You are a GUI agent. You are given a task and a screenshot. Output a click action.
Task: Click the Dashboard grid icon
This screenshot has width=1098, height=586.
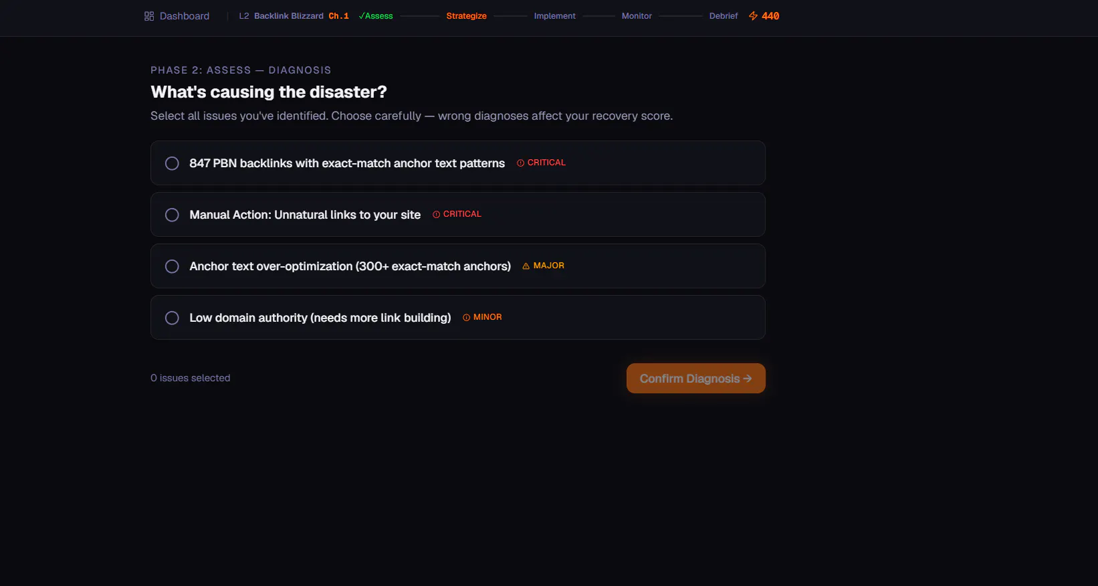(x=149, y=16)
